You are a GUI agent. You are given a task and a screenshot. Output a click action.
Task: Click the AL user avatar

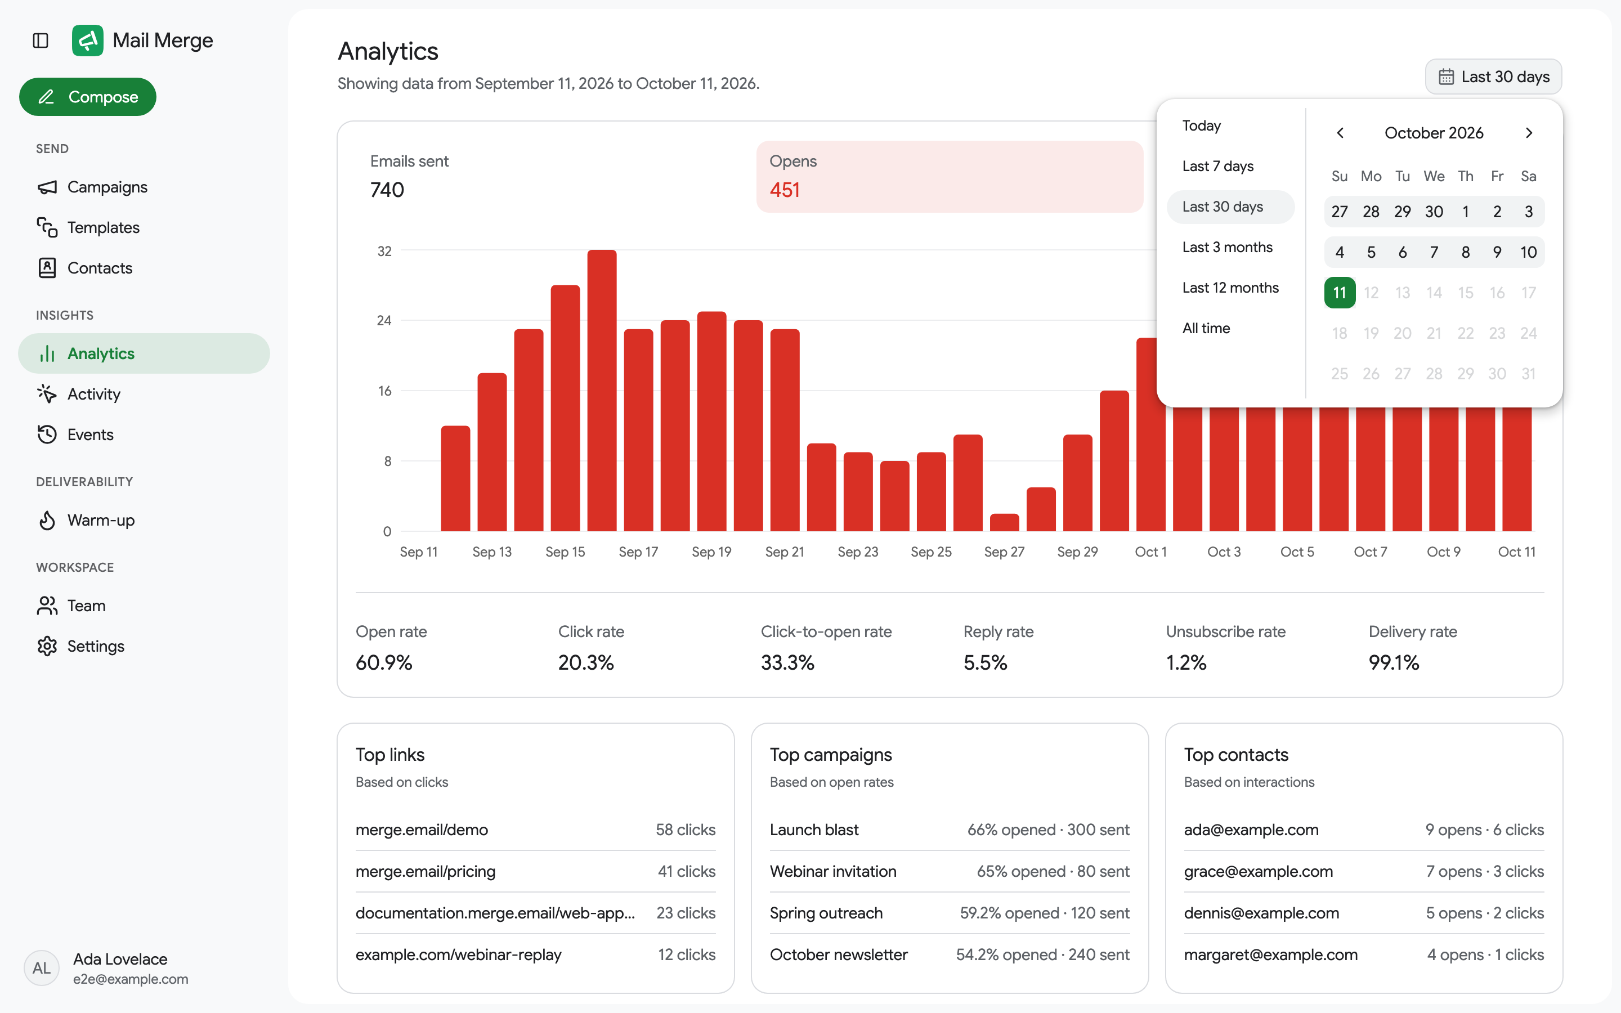(42, 968)
